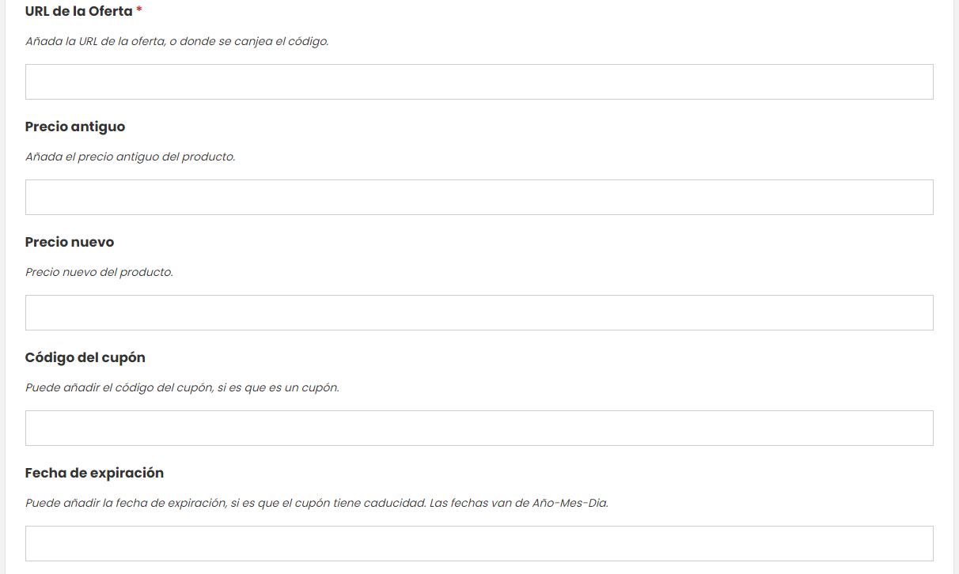Select the Precio nuevo input field
This screenshot has height=574, width=959.
479,313
